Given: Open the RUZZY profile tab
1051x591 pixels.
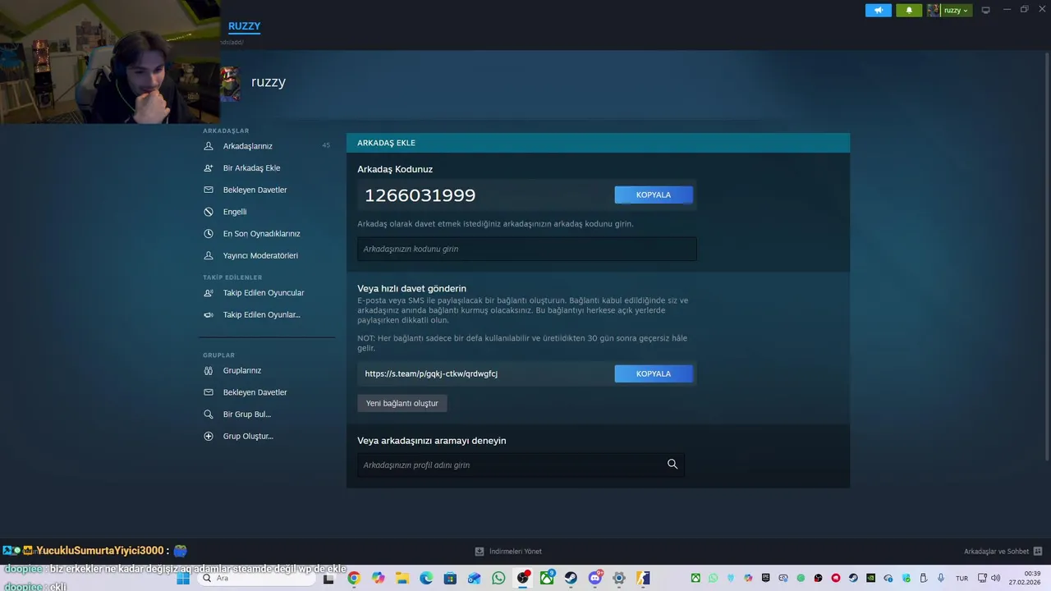Looking at the screenshot, I should point(244,26).
